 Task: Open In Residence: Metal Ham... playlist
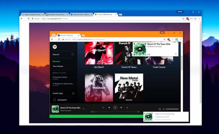coord(63,84)
